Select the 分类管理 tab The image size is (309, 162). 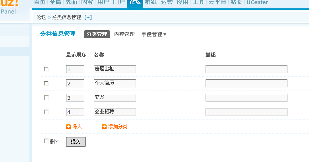tap(97, 34)
